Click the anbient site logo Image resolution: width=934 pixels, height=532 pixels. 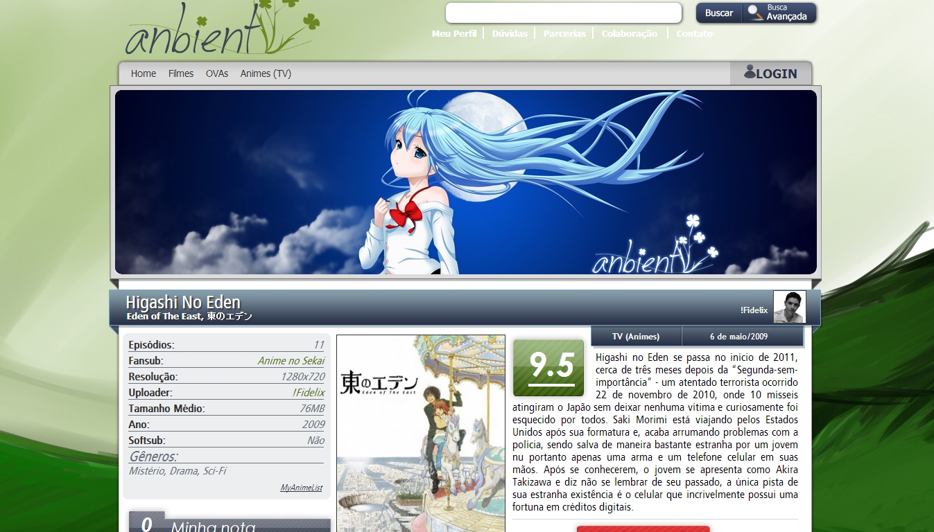pos(222,31)
